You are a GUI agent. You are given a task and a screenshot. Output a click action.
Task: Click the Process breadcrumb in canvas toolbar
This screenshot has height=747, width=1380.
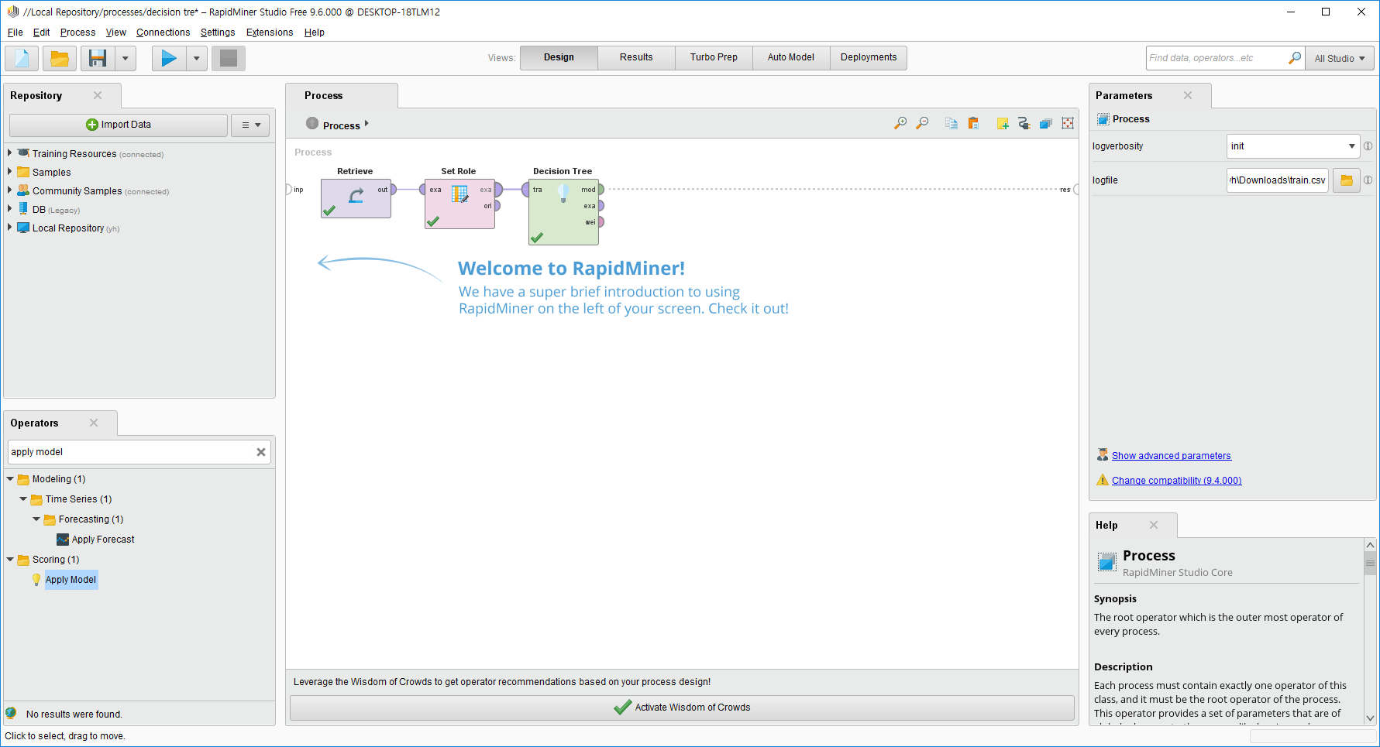341,125
